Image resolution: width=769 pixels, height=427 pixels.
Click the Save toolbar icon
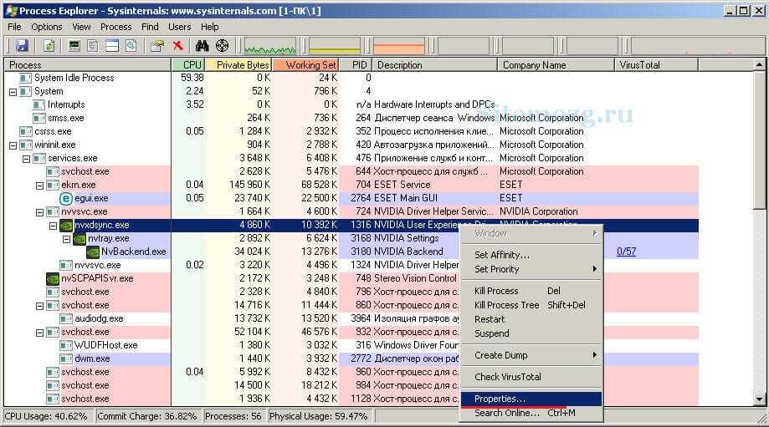coord(22,45)
